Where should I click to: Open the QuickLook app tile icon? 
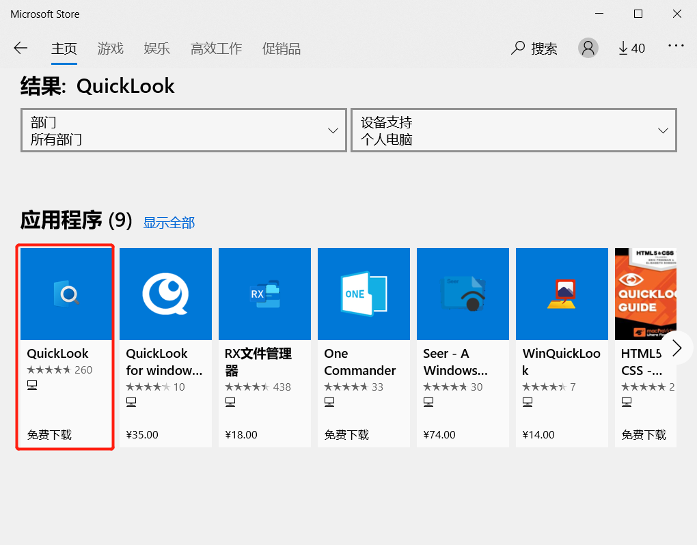(66, 294)
